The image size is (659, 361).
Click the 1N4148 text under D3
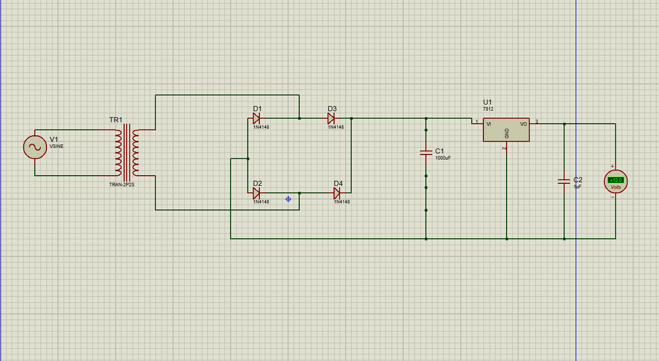pos(336,127)
